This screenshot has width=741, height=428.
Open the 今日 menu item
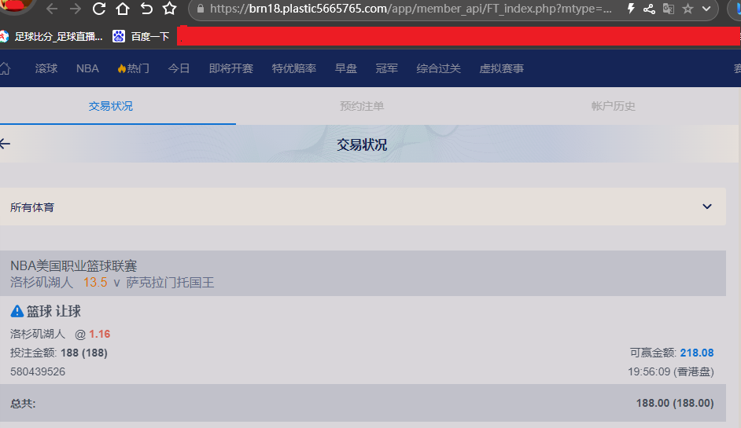(179, 68)
